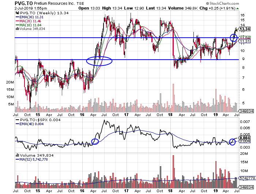256x194 pixels.
Task: Click the 6 price axis label
Action: 243,90
